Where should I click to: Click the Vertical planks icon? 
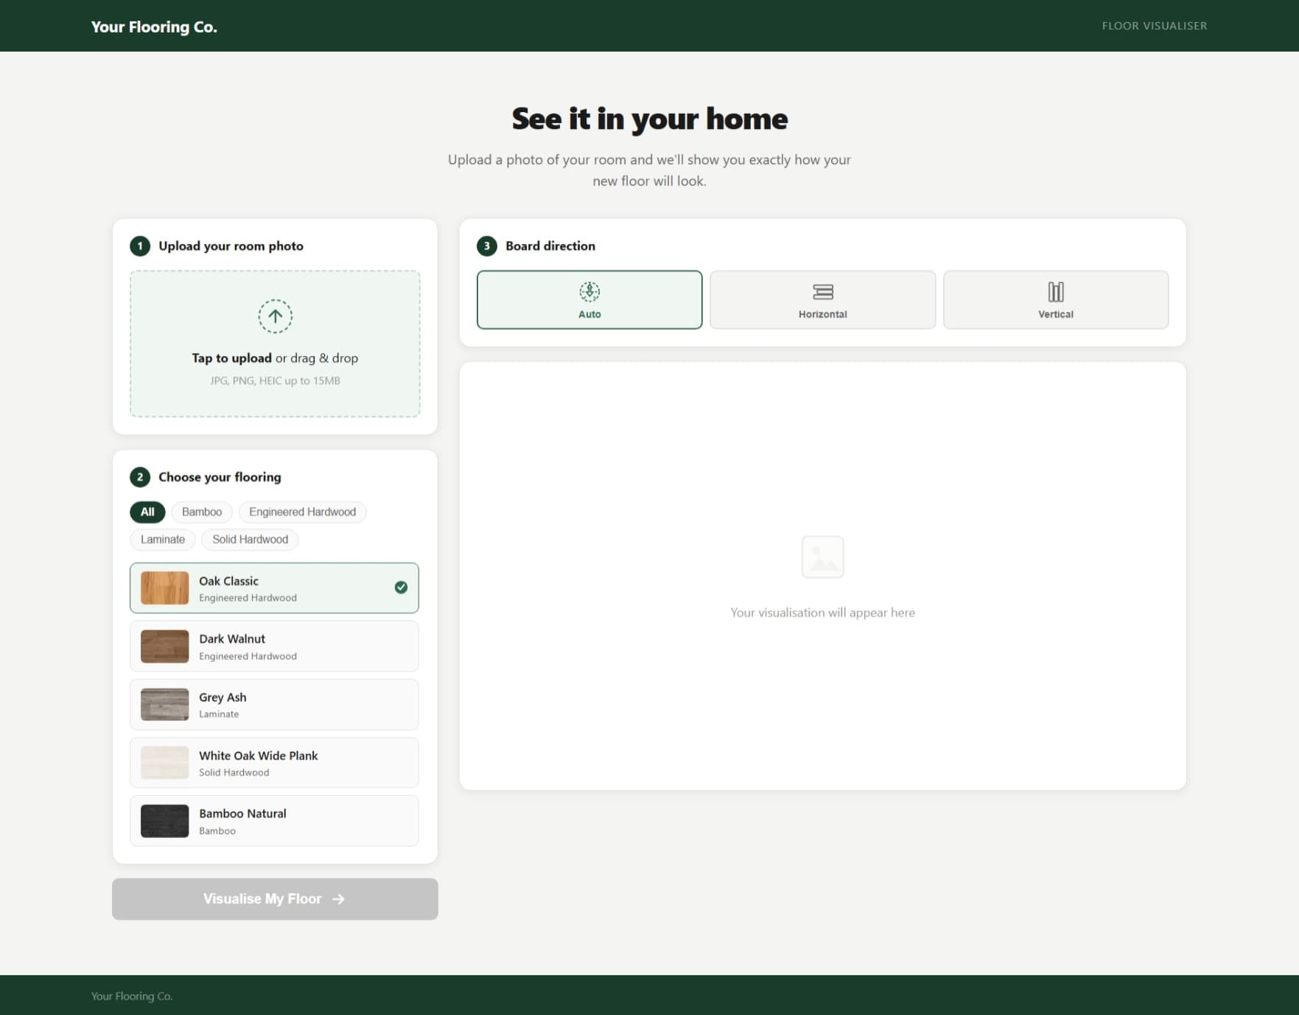coord(1055,291)
